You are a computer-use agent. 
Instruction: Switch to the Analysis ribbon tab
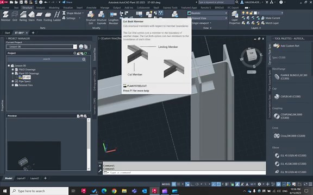point(40,8)
